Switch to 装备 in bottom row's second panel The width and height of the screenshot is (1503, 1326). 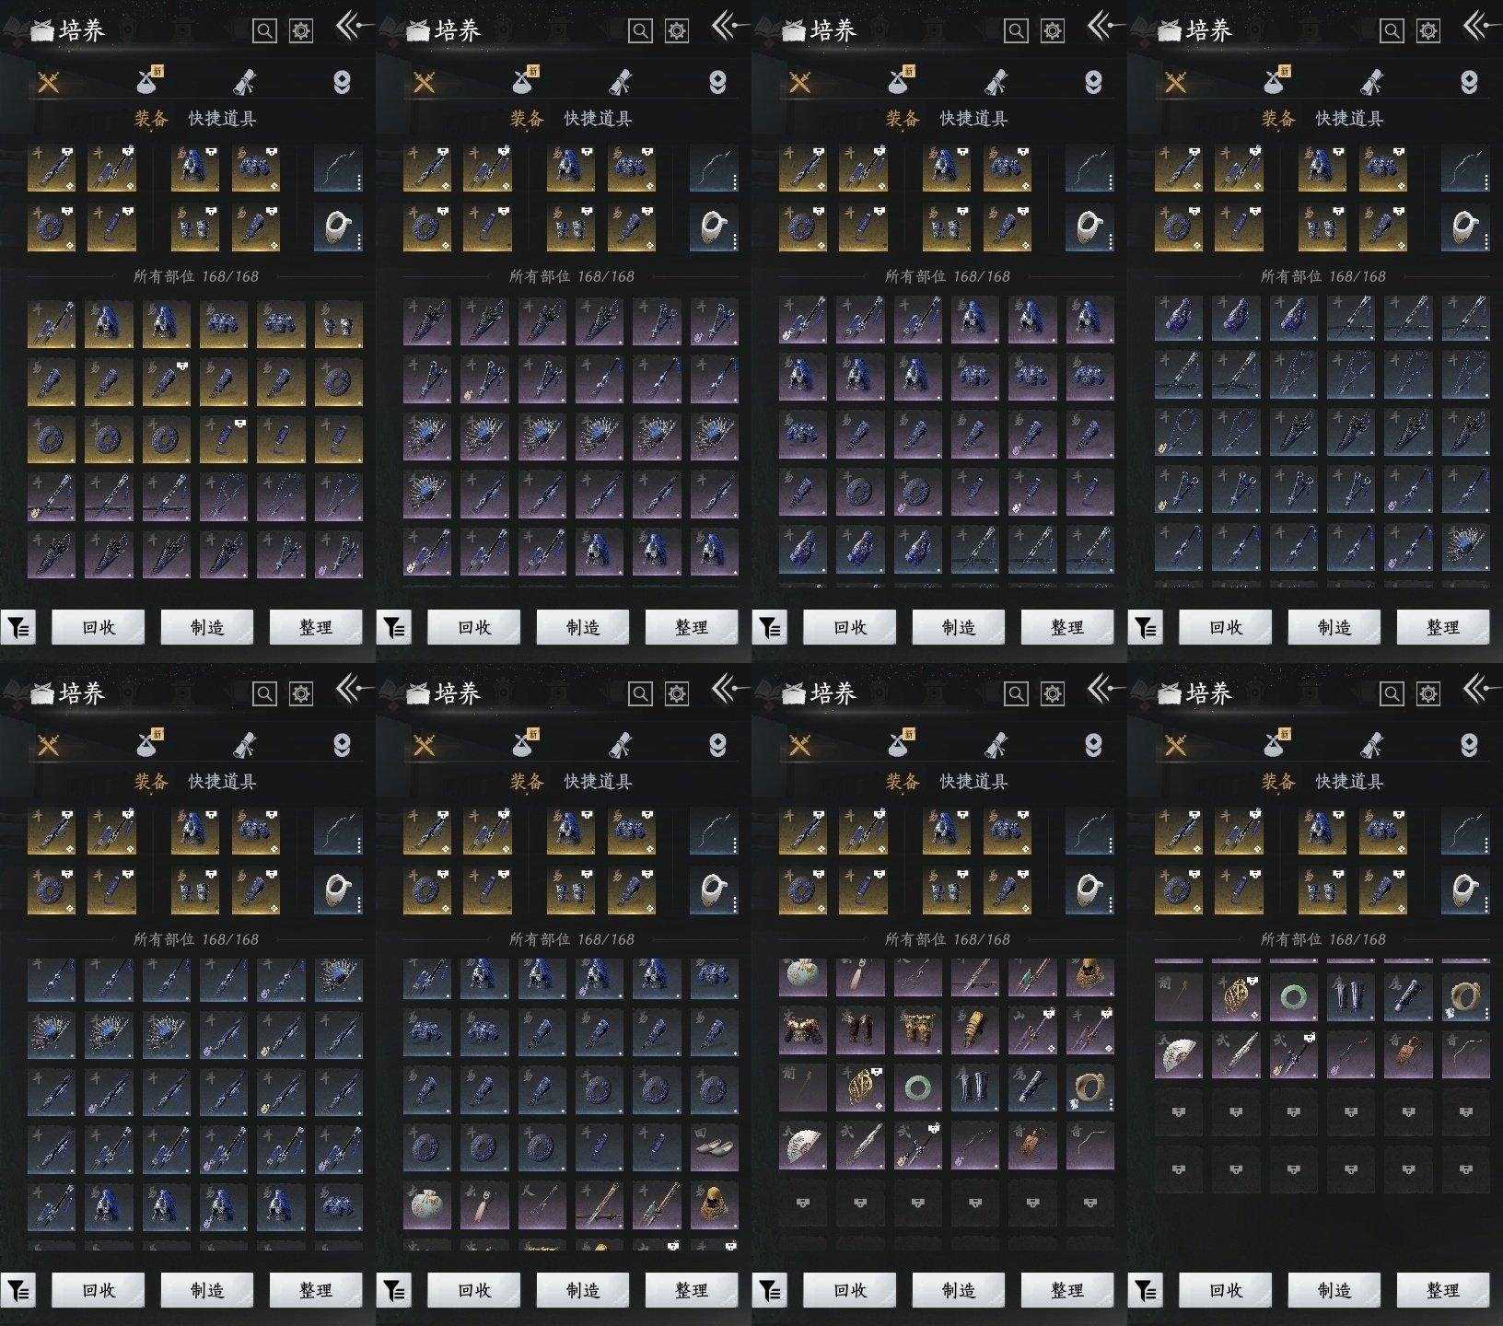[527, 782]
